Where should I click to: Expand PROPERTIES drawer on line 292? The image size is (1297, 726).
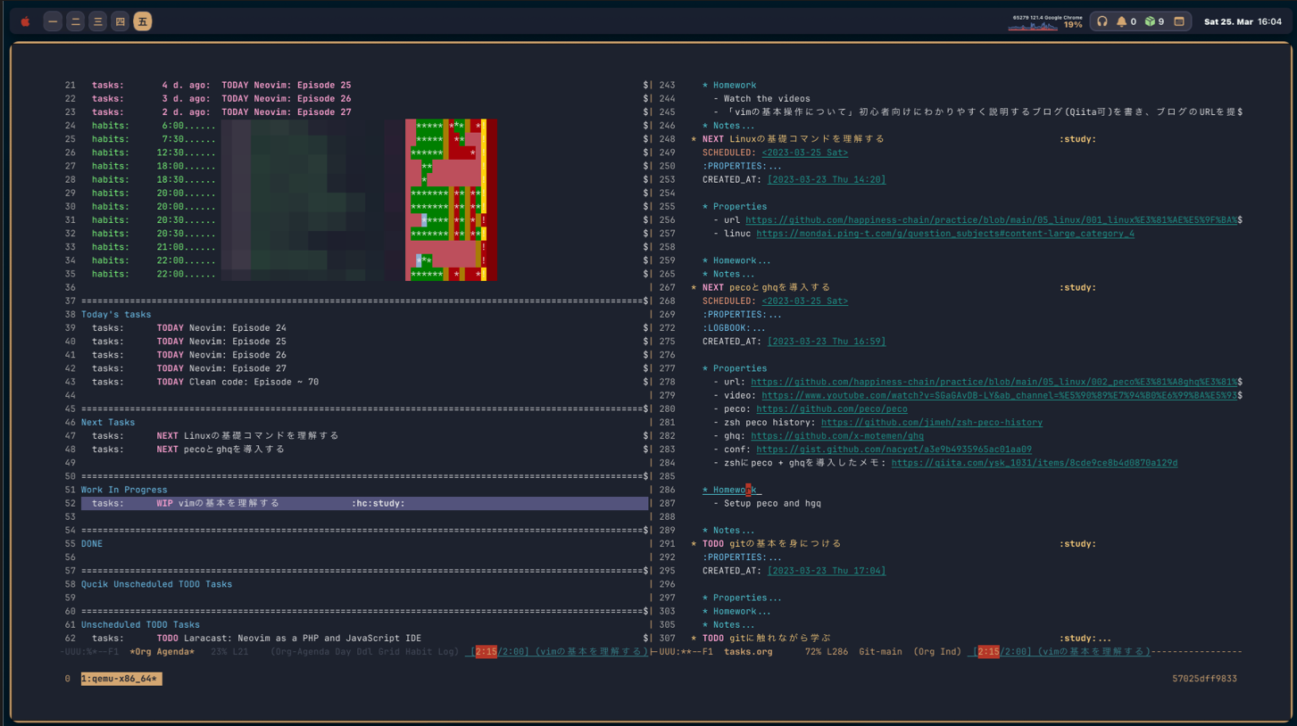click(x=742, y=557)
